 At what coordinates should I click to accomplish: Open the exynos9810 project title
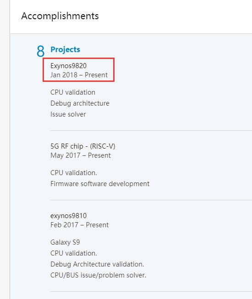pyautogui.click(x=68, y=216)
